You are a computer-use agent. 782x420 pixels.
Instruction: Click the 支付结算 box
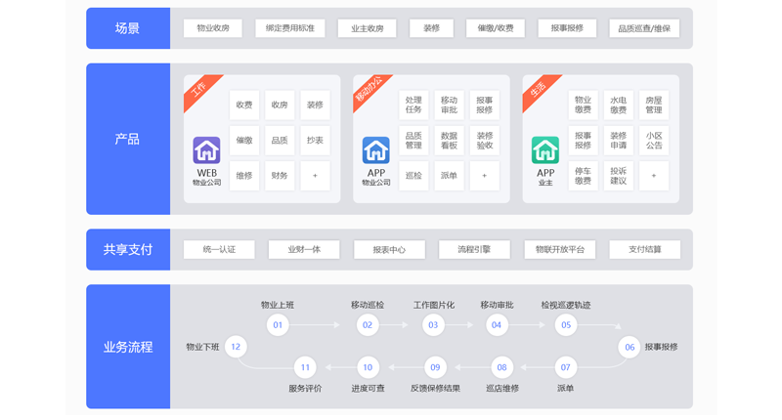click(x=644, y=250)
